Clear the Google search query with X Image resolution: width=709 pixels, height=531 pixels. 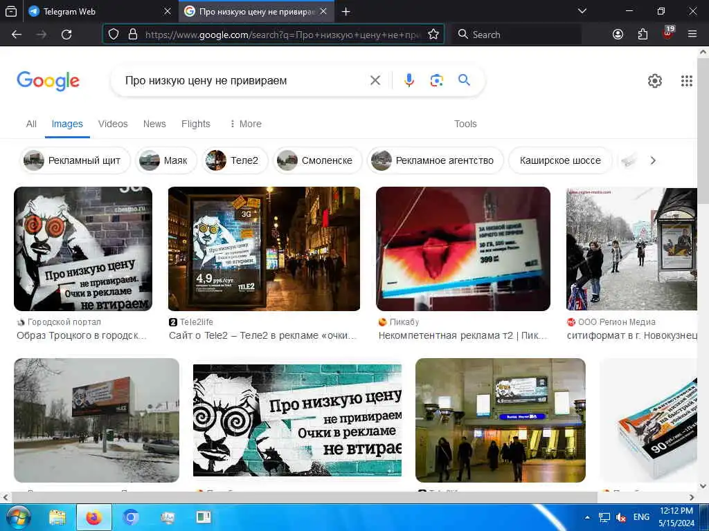click(375, 80)
